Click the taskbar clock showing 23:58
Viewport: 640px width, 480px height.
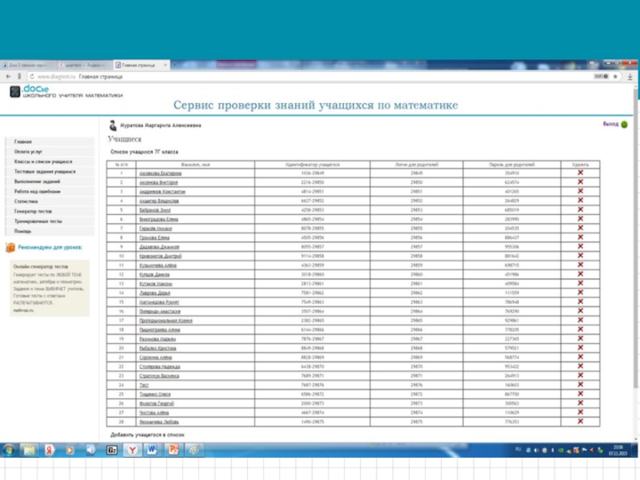click(618, 450)
